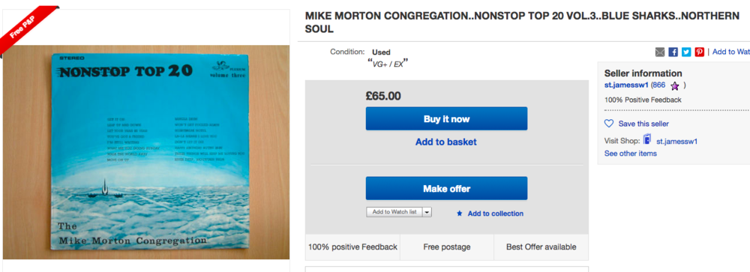The image size is (750, 272).
Task: Click heart icon to save seller
Action: [609, 124]
